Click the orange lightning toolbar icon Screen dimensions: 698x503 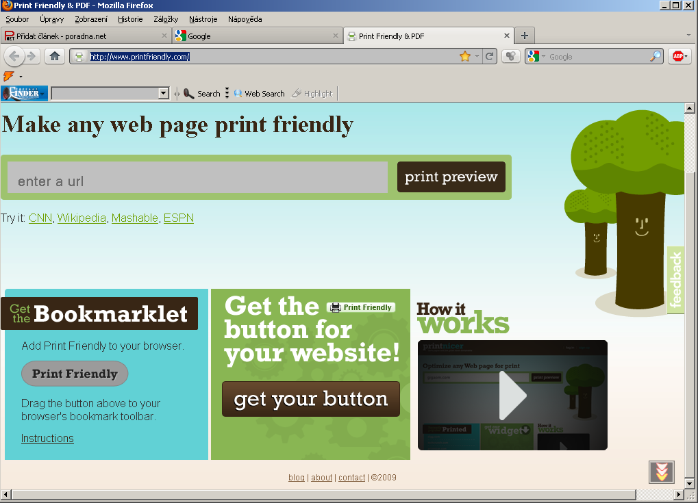pyautogui.click(x=9, y=76)
